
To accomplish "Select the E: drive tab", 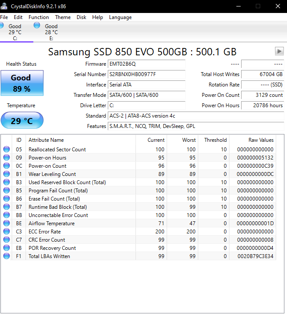I will 51,32.
